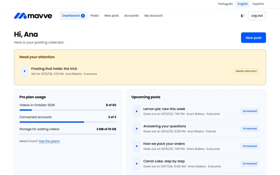Toggle the dark mode contrast icon

pos(242,16)
